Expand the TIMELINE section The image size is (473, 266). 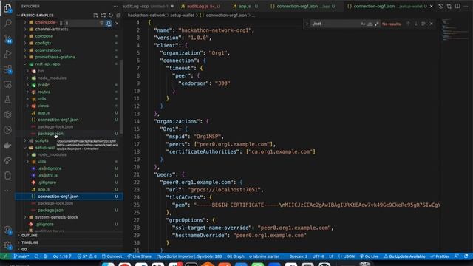tap(69, 242)
